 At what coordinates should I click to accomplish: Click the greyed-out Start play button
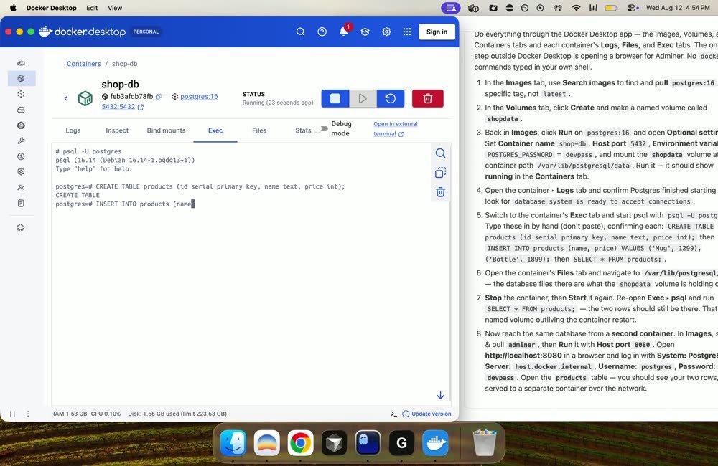pyautogui.click(x=363, y=98)
